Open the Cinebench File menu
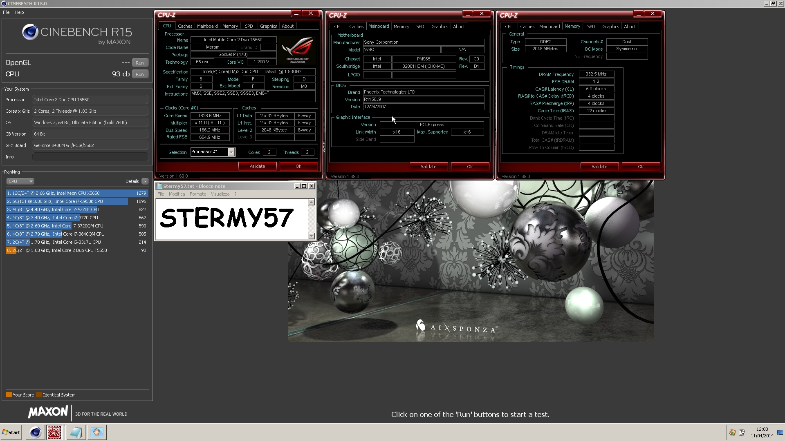Viewport: 785px width, 441px height. (x=6, y=12)
